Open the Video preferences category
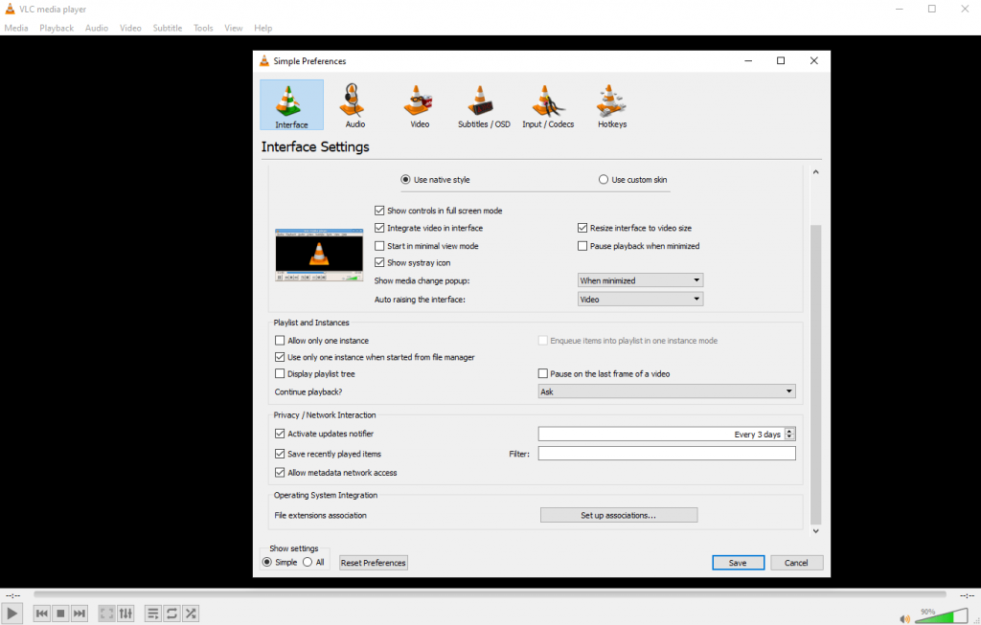 (420, 104)
